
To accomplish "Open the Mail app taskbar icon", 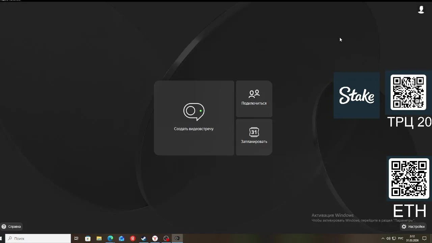I will [x=122, y=238].
